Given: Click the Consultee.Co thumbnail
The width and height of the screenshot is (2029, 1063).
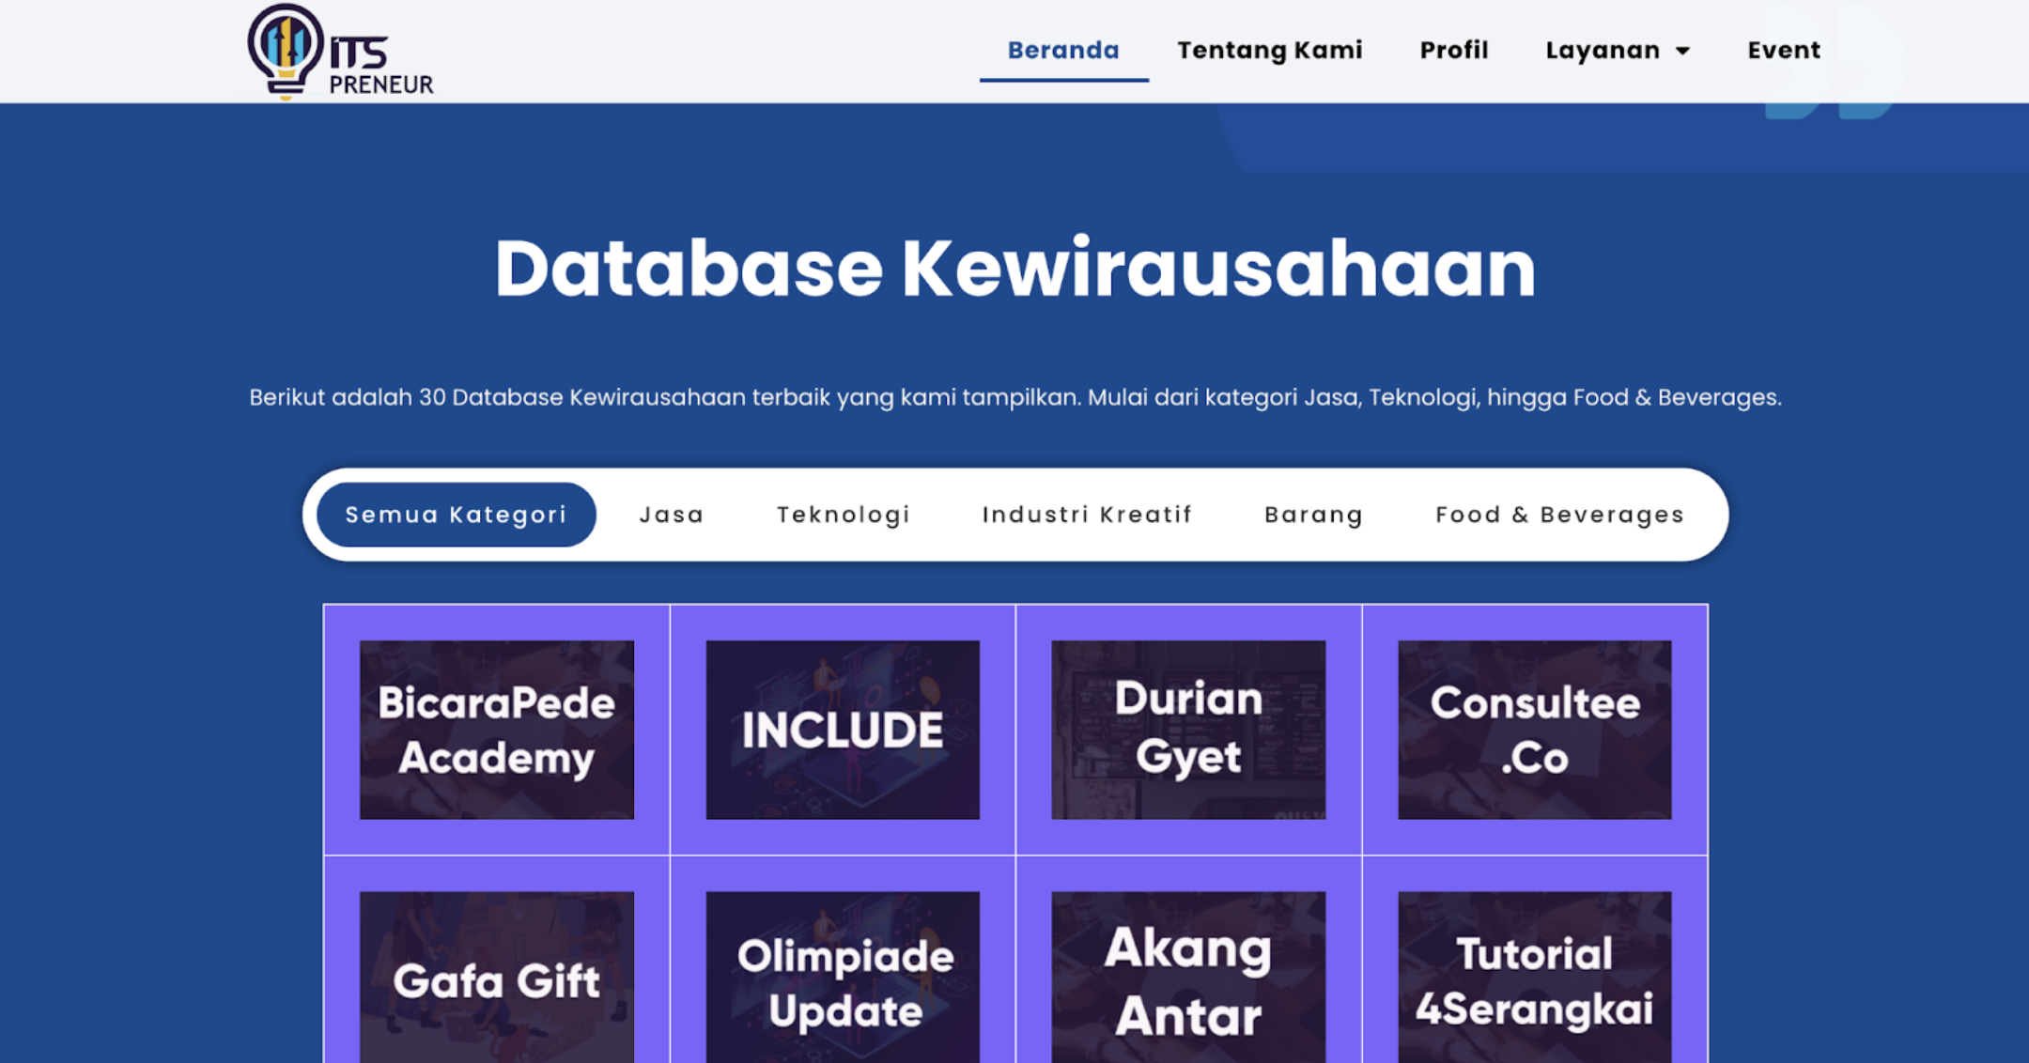Looking at the screenshot, I should tap(1533, 730).
